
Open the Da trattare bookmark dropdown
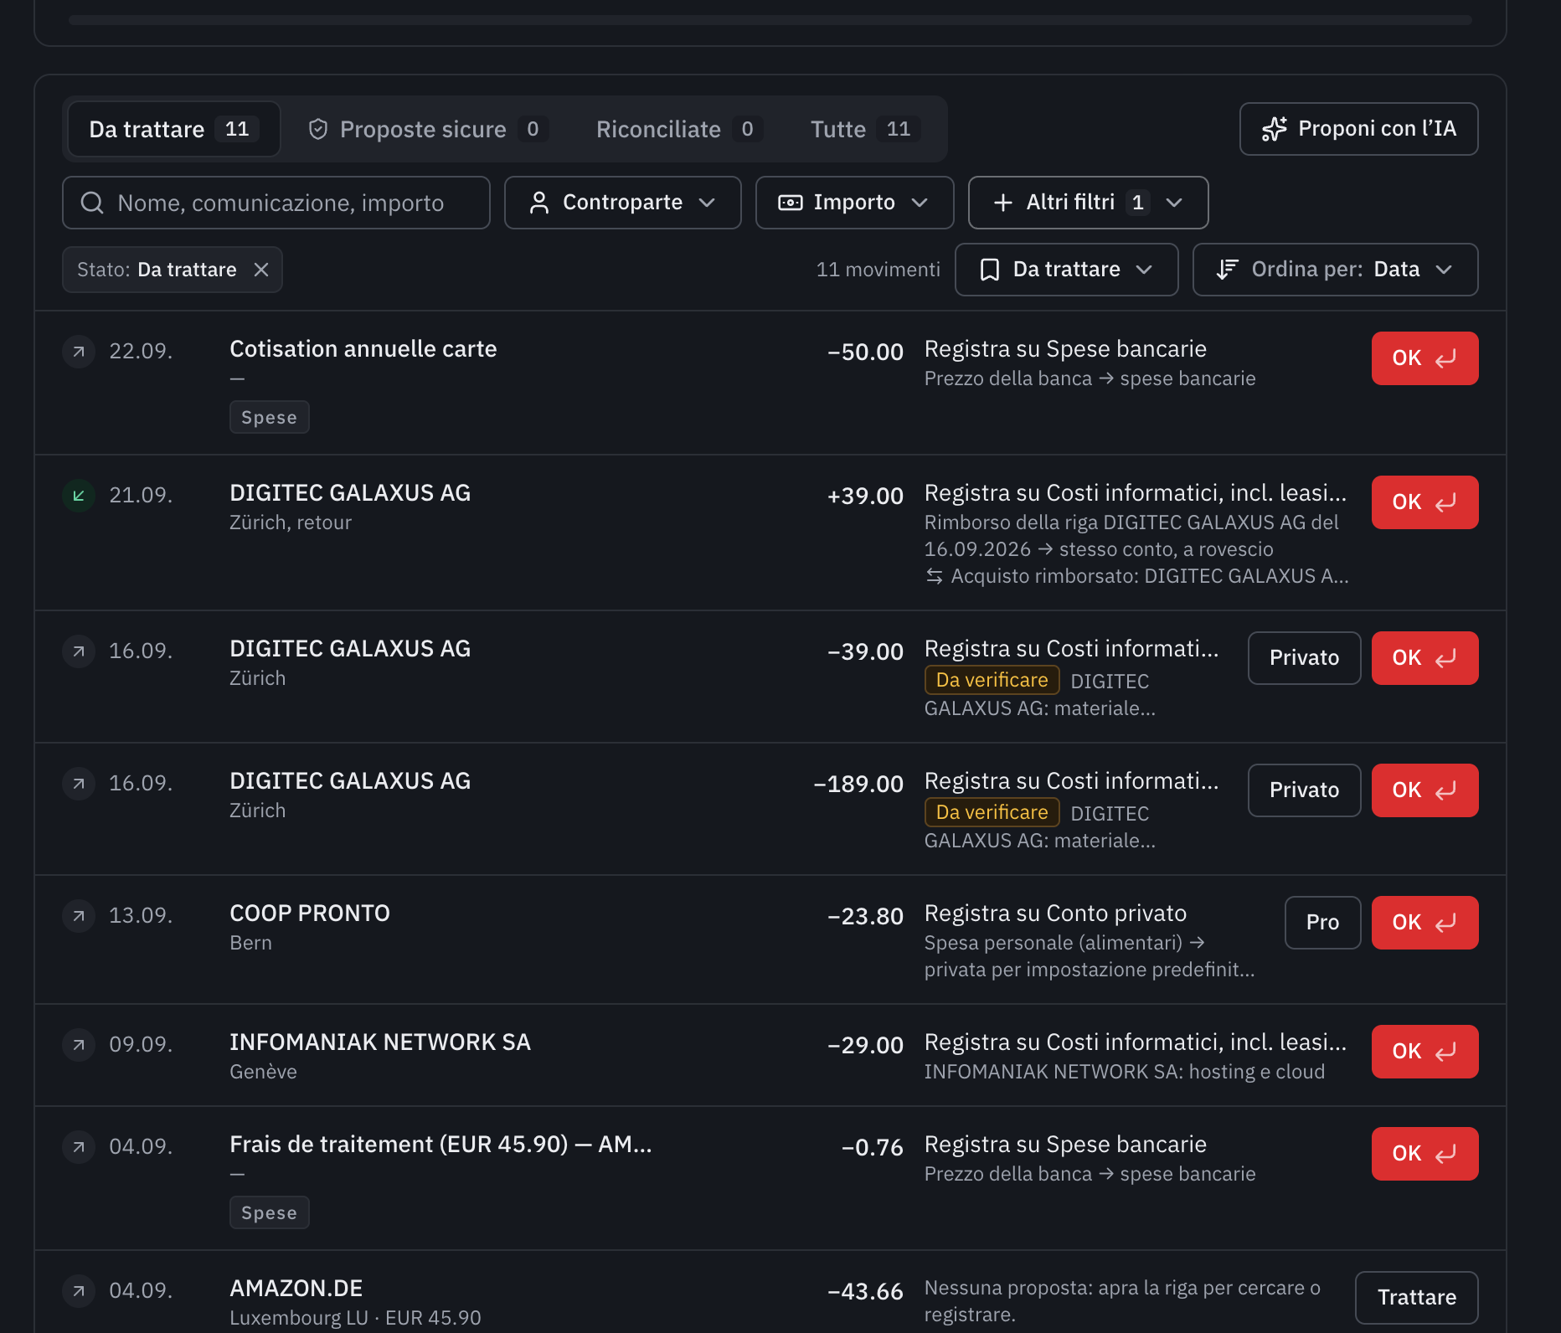(x=1067, y=270)
